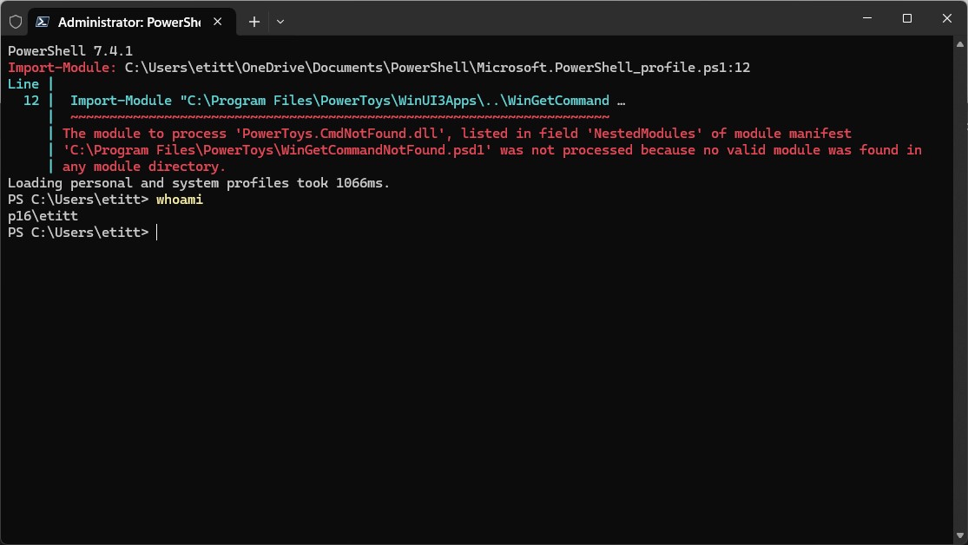Click the typed whoami command
This screenshot has width=968, height=545.
(179, 200)
